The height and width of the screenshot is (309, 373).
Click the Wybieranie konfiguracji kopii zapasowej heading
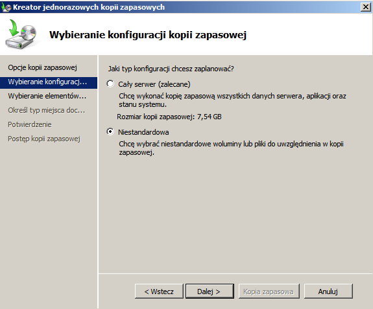click(x=148, y=35)
